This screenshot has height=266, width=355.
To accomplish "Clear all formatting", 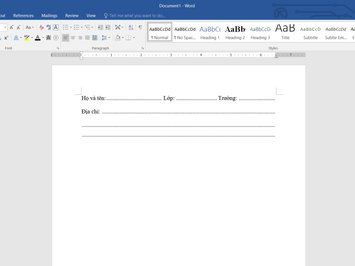I will pos(41,27).
